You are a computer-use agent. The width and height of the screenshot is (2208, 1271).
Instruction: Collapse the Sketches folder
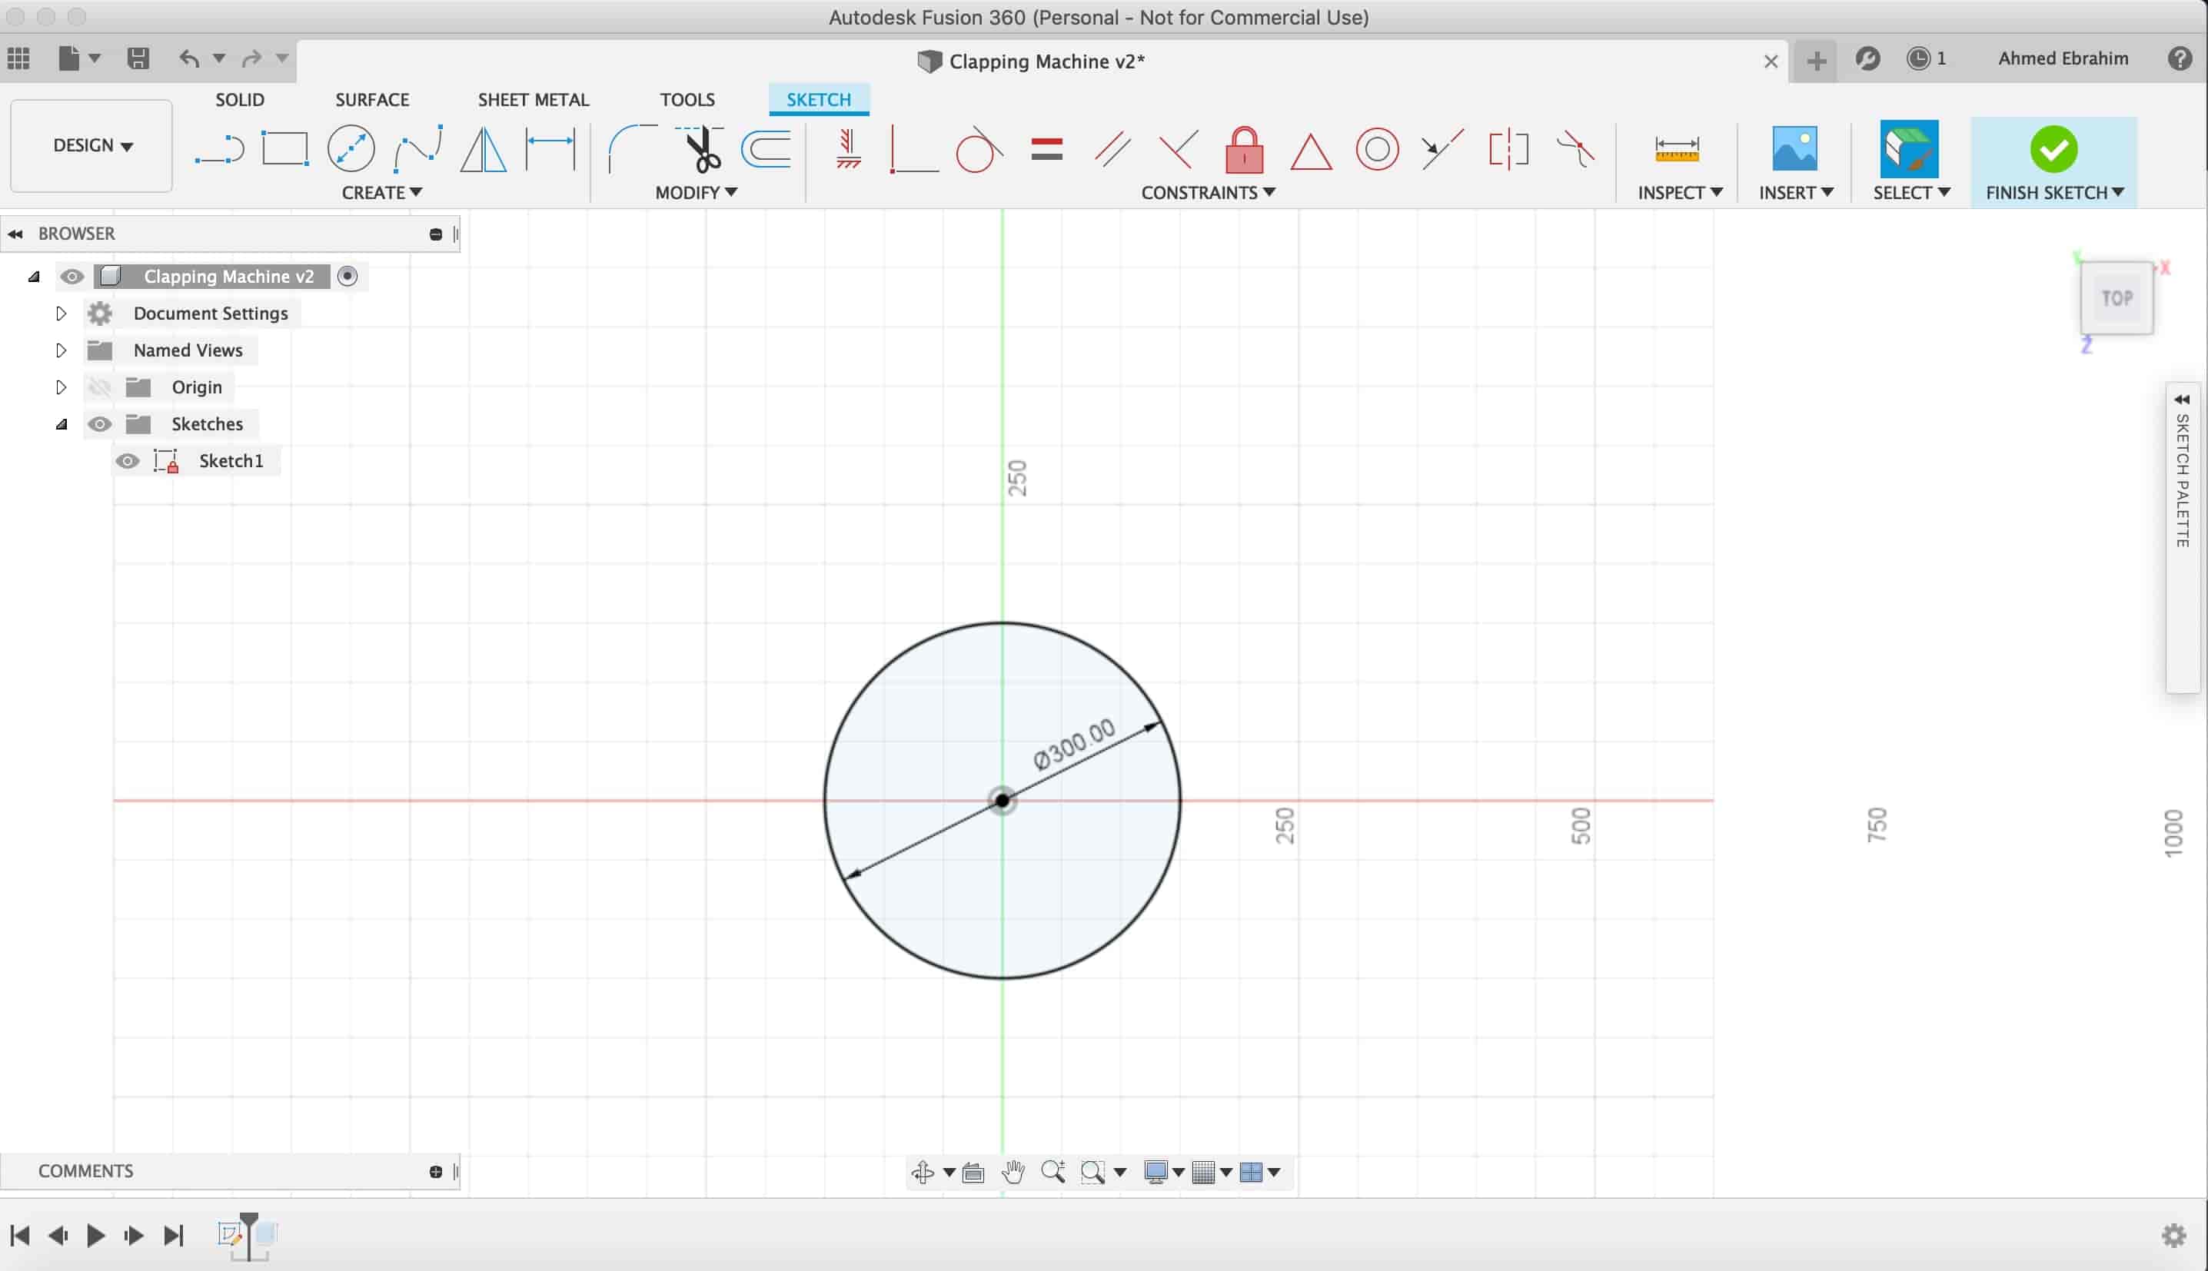click(61, 424)
